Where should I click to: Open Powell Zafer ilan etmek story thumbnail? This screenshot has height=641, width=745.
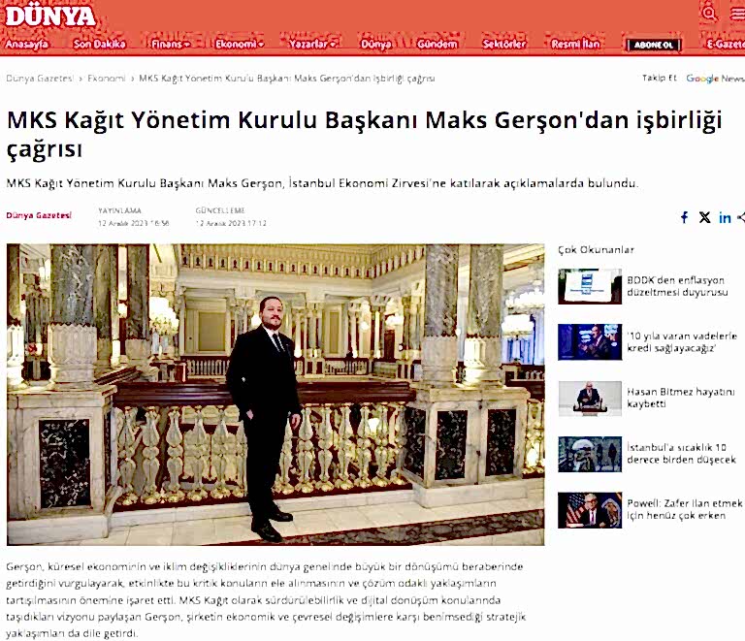coord(590,510)
